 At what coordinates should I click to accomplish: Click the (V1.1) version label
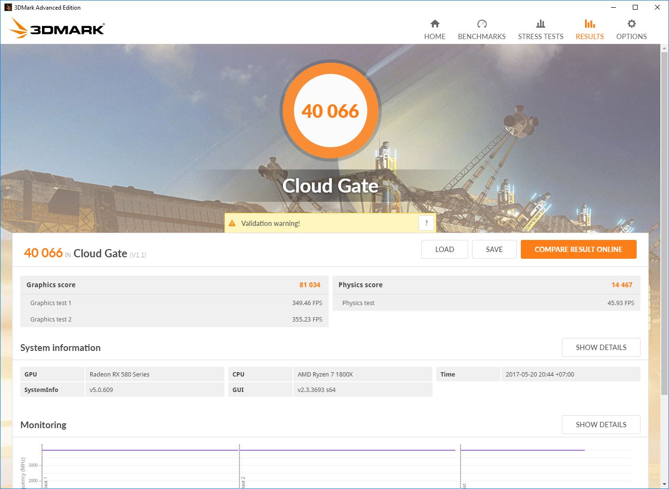tap(138, 255)
